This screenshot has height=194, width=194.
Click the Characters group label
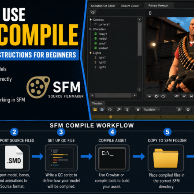[x=99, y=29]
